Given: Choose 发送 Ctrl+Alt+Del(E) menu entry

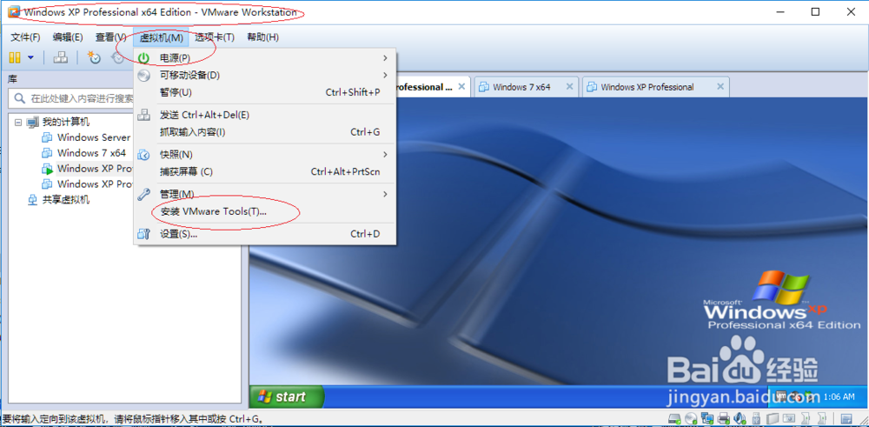Looking at the screenshot, I should [265, 115].
